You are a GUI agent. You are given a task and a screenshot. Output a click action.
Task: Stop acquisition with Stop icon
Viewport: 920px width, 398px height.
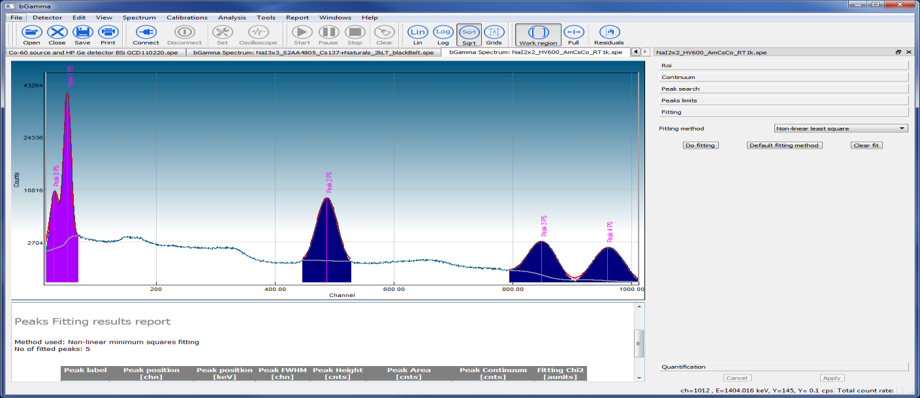point(355,35)
